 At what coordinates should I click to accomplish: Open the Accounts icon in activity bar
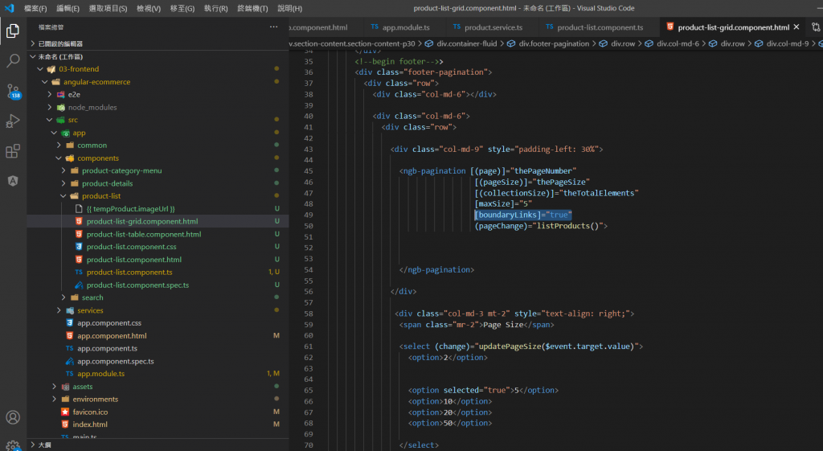13,417
